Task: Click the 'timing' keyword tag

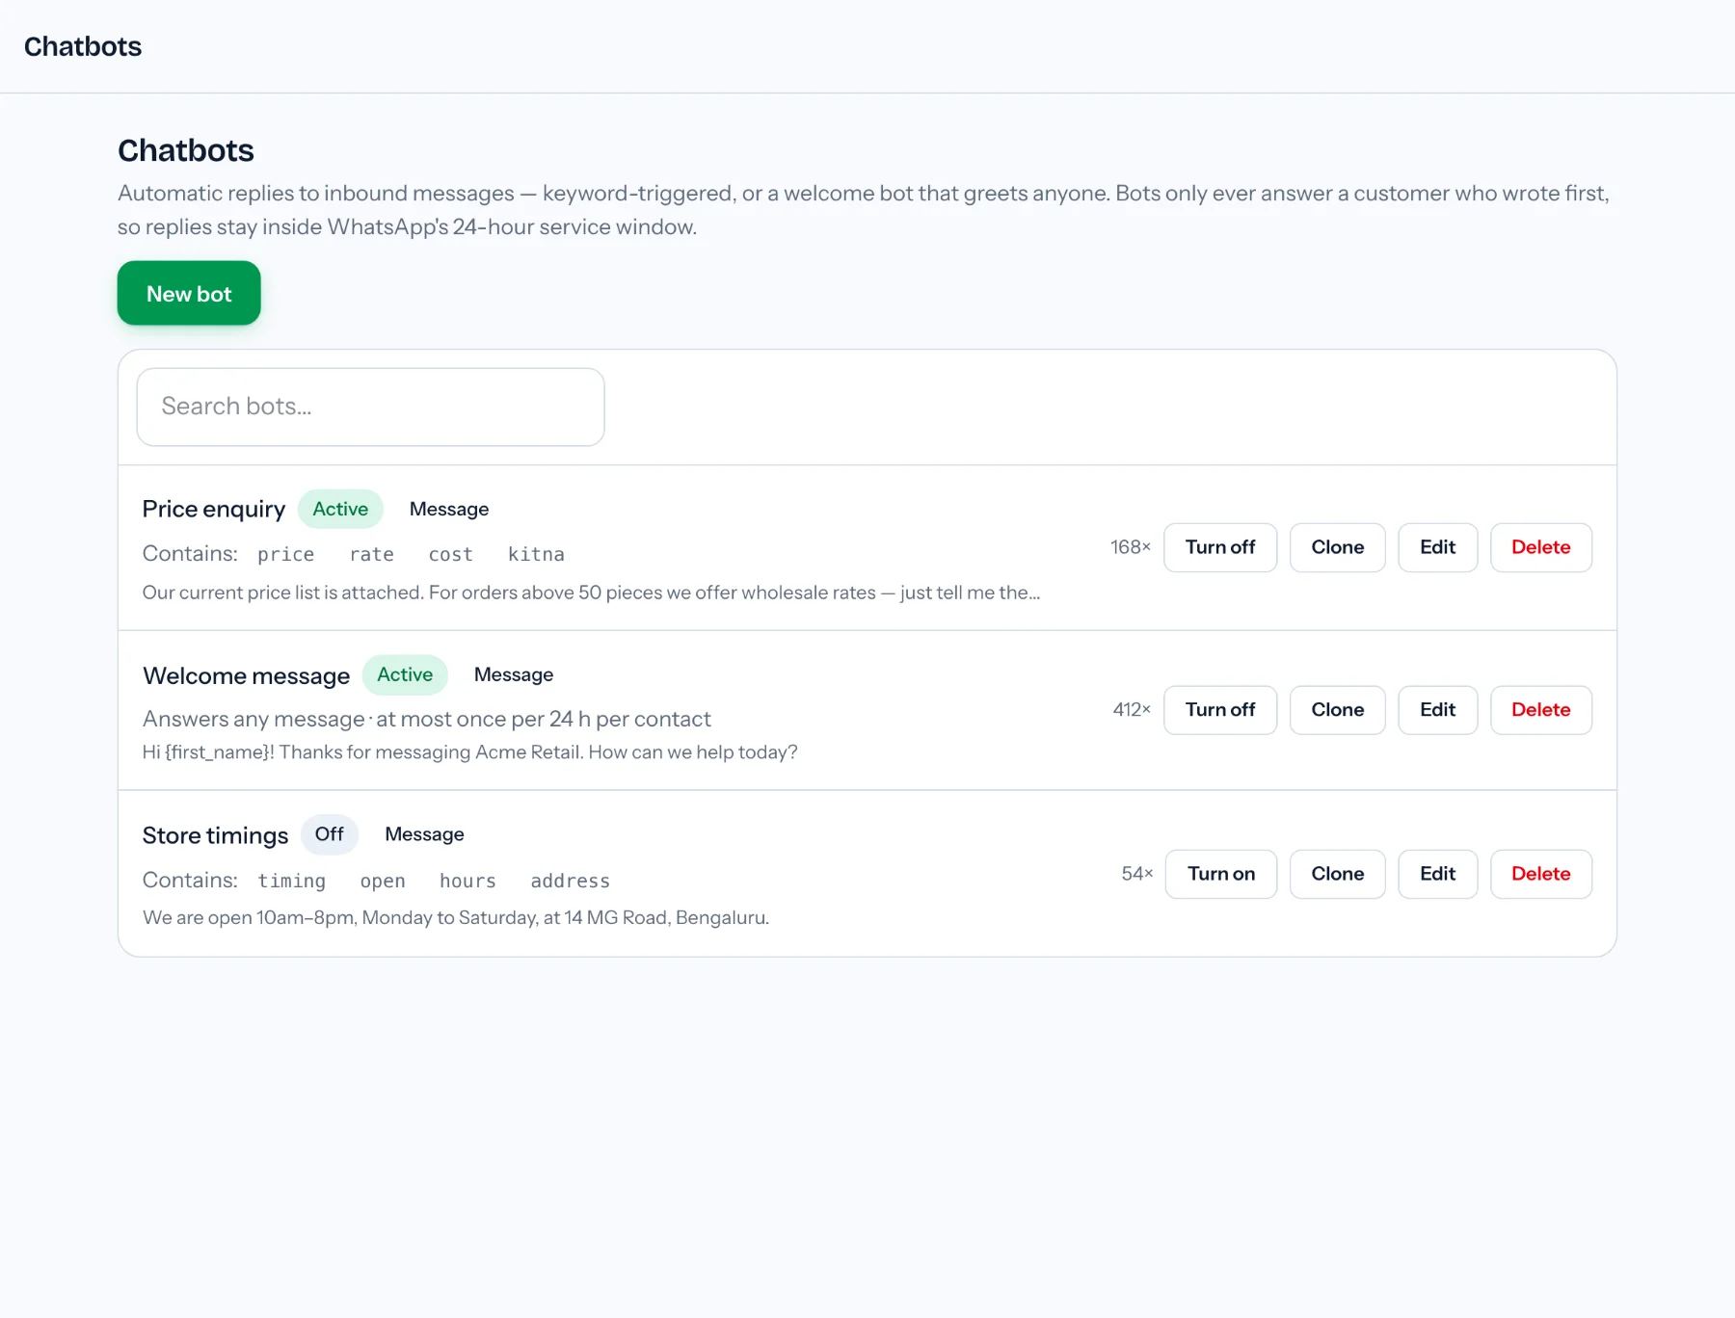Action: [291, 881]
